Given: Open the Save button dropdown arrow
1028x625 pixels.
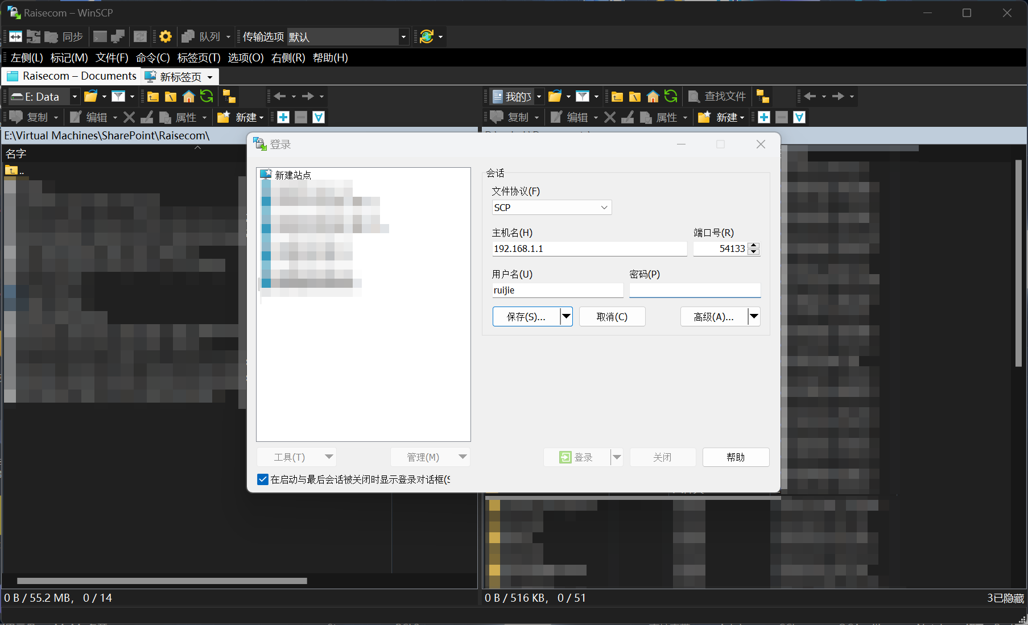Looking at the screenshot, I should (566, 317).
